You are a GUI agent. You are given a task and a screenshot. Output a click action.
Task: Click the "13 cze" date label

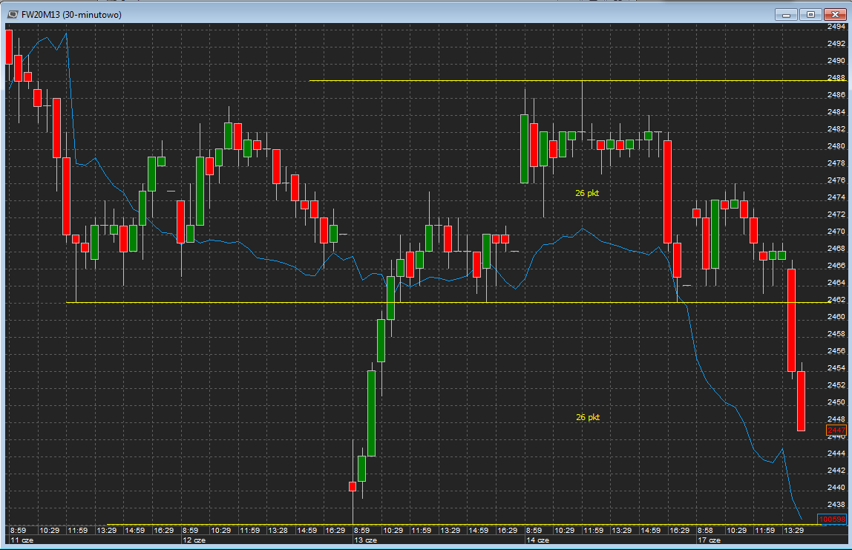pos(364,541)
